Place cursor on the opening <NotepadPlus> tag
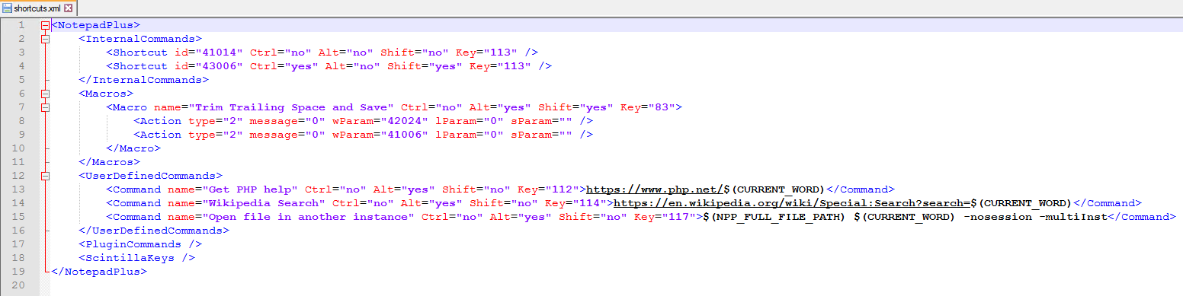Viewport: 1183px width, 296px height. (x=95, y=25)
